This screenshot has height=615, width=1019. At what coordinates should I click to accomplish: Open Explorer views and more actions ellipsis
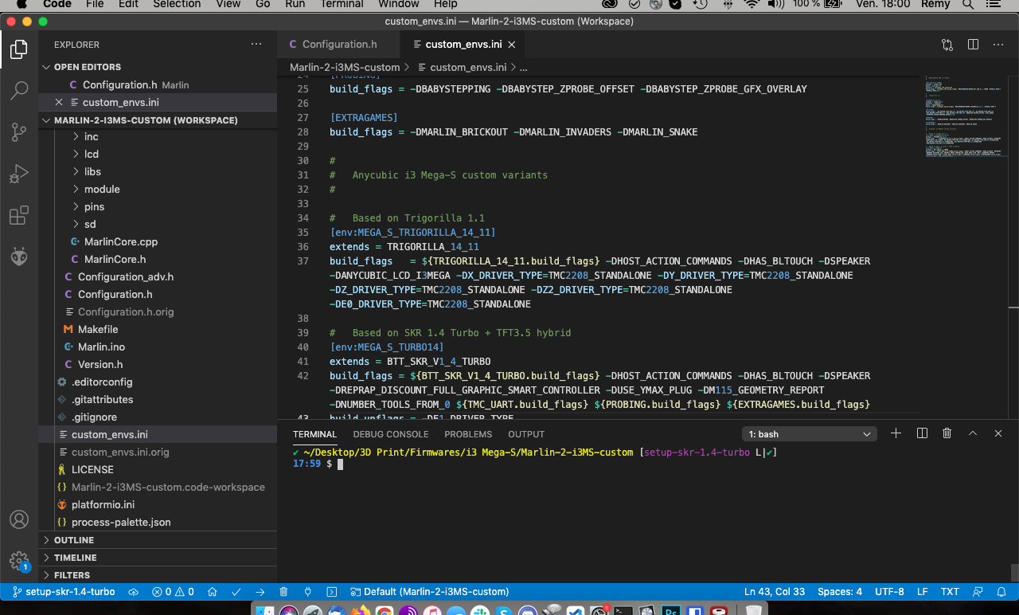[256, 45]
